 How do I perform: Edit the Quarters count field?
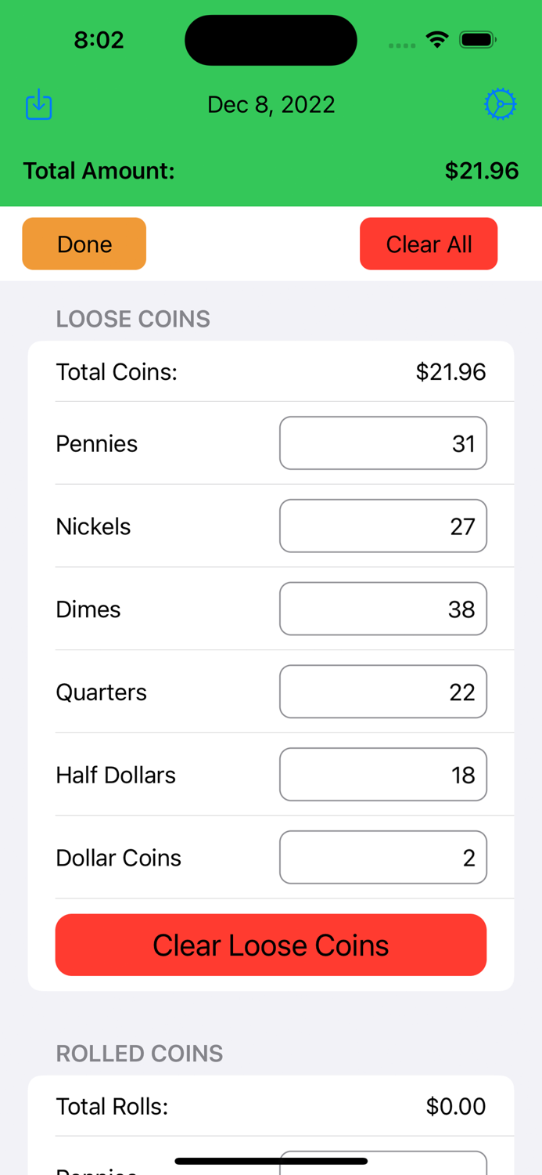[x=382, y=692]
